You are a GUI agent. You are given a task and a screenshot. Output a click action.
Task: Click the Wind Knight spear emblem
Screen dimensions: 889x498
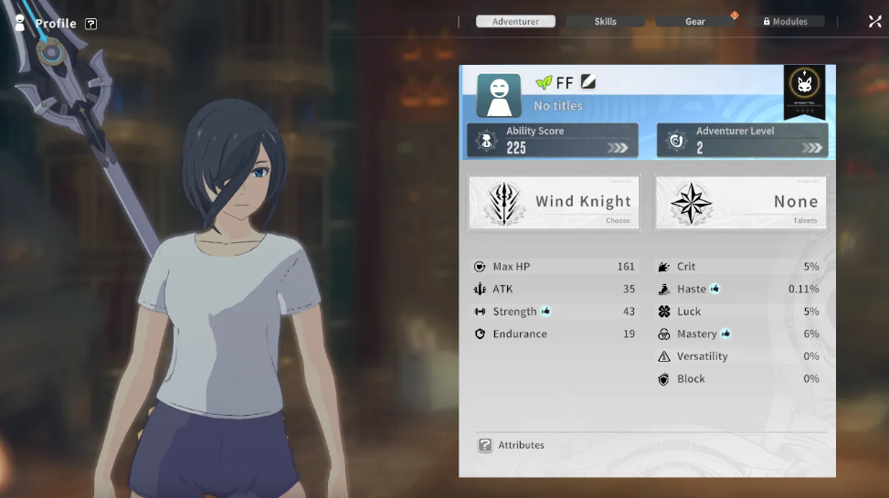[503, 203]
